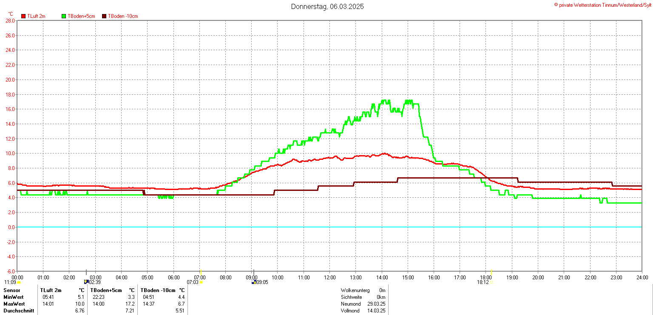
Task: Click the moonset icon at 02:39
Action: point(86,281)
